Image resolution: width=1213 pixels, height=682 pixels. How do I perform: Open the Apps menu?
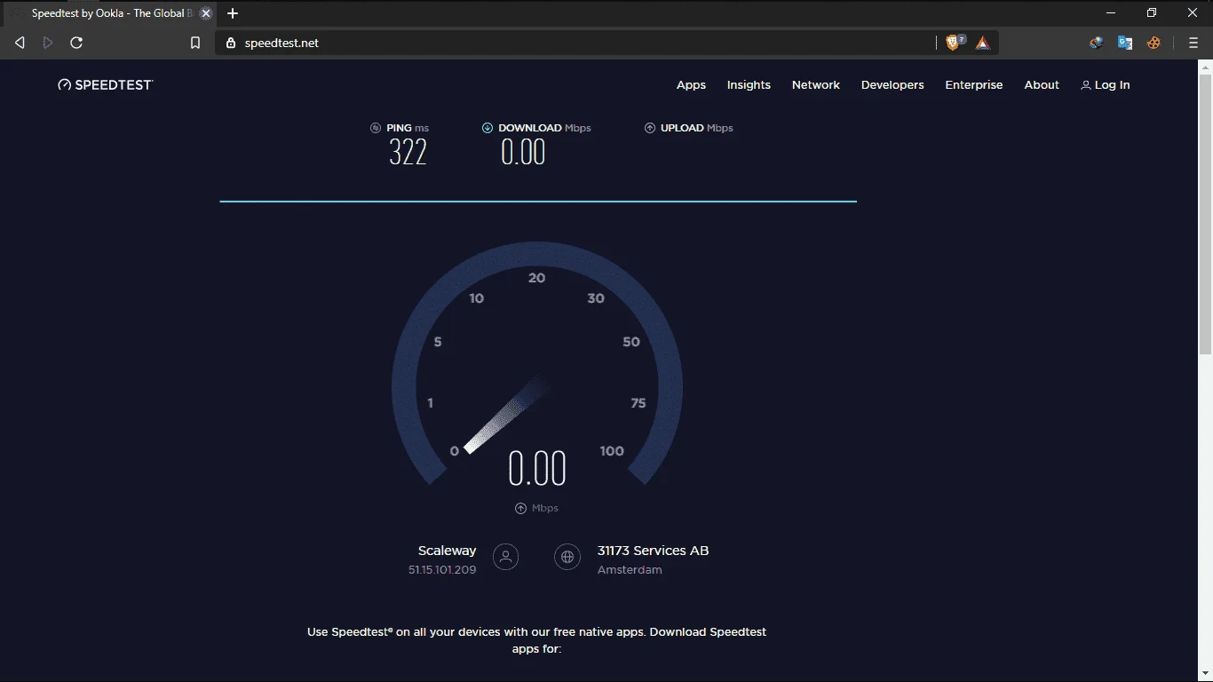691,85
